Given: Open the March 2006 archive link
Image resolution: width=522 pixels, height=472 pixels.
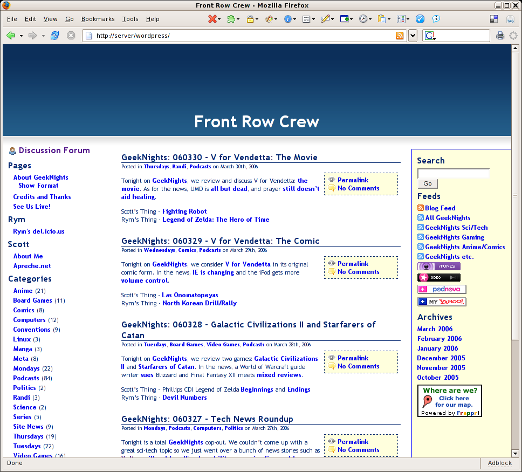Looking at the screenshot, I should coord(435,329).
